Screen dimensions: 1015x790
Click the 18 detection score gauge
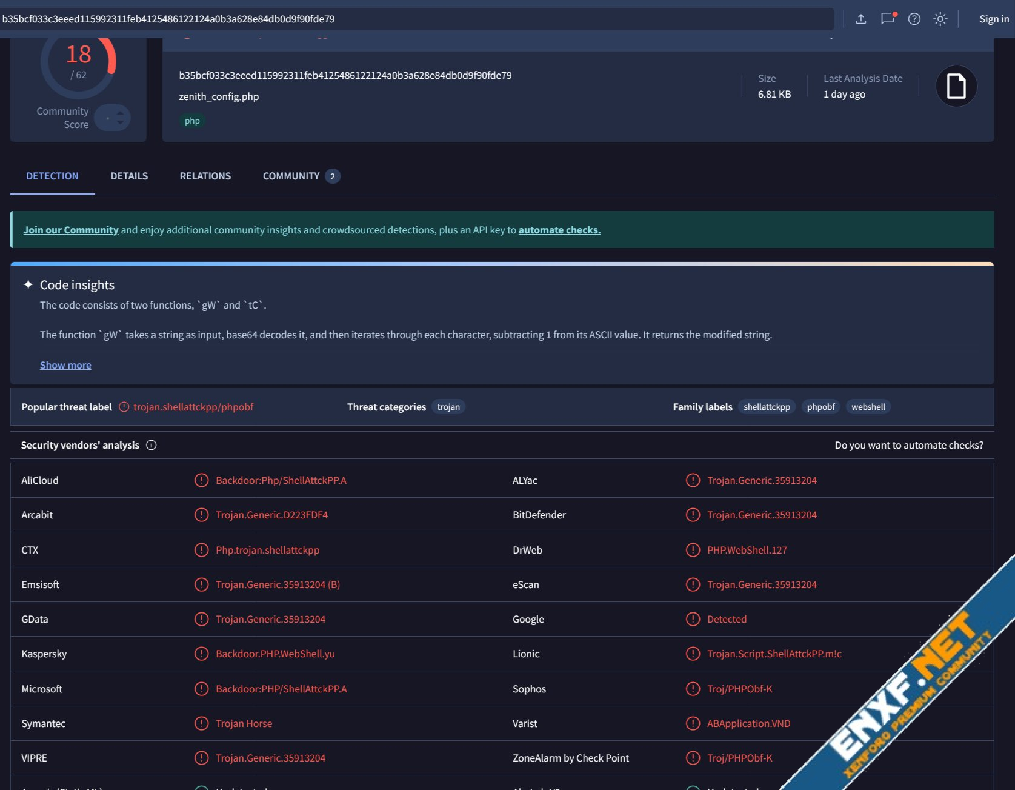click(x=78, y=62)
